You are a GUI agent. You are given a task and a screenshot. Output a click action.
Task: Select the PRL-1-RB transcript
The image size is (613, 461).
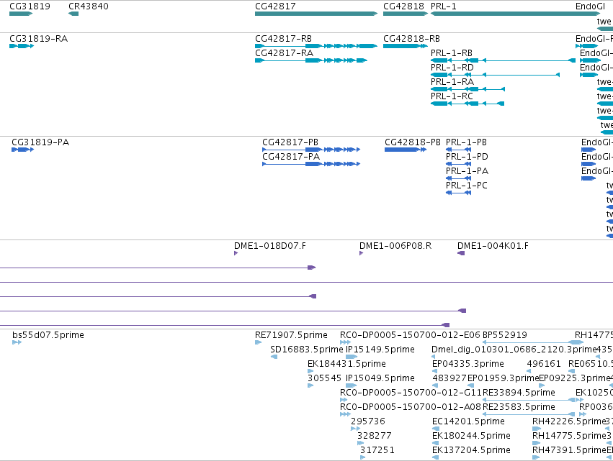503,60
